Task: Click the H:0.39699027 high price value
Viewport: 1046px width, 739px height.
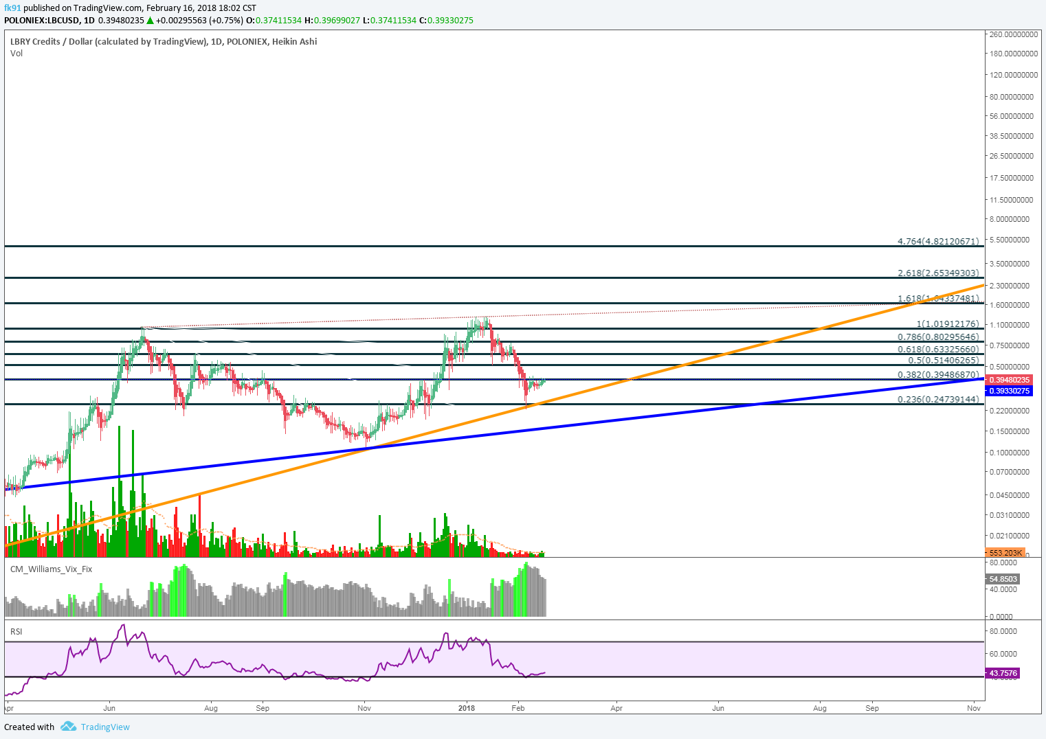Action: (x=333, y=20)
